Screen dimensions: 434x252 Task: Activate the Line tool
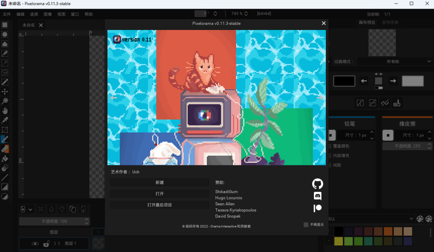tap(4, 177)
